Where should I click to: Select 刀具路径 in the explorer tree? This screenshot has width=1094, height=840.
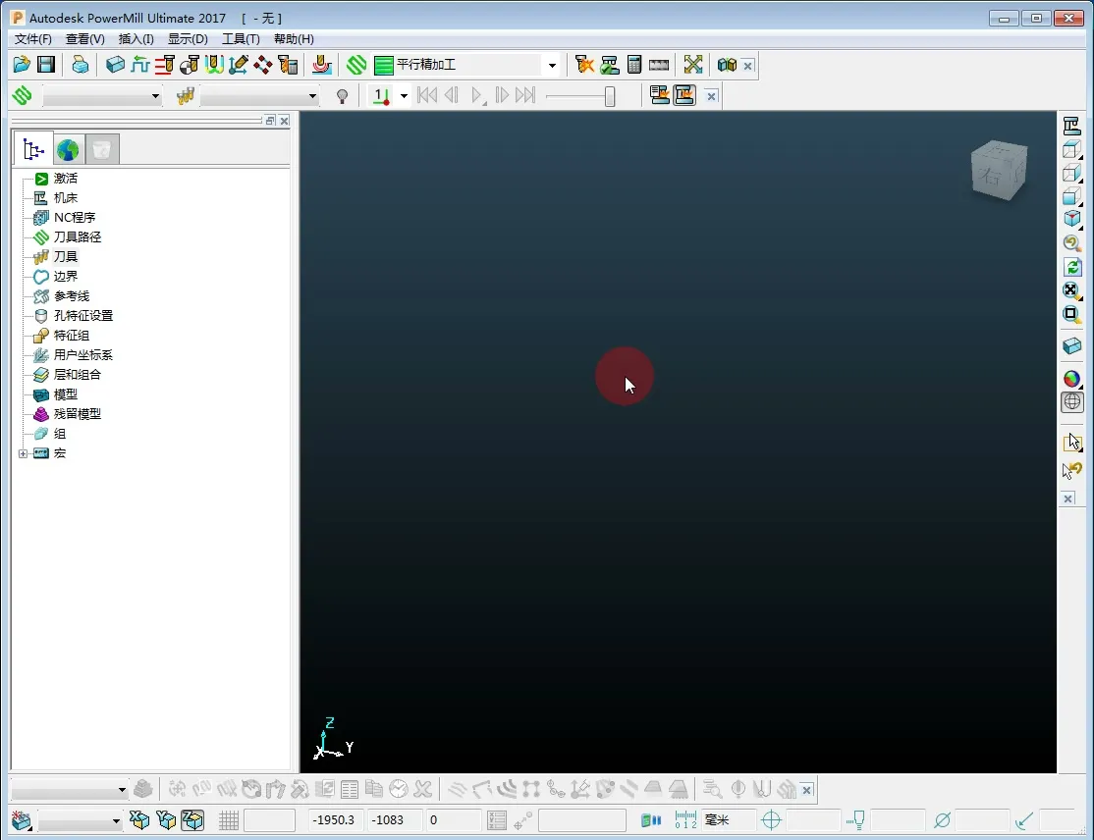click(77, 237)
